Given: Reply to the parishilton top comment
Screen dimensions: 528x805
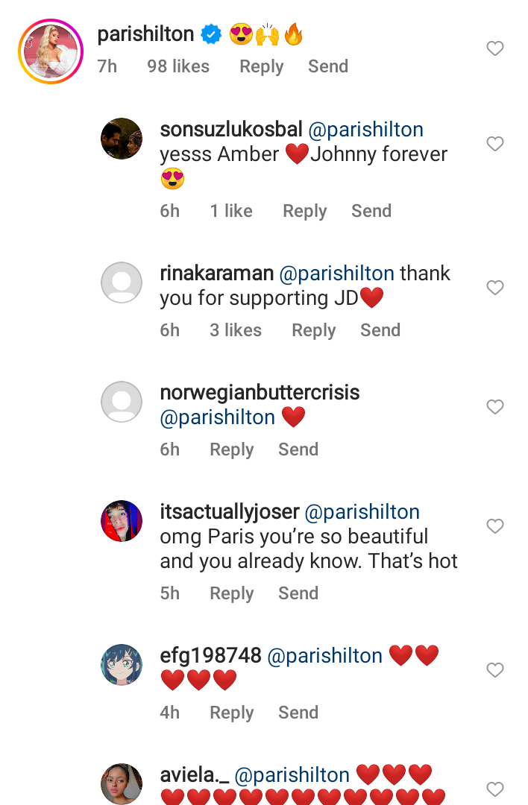Looking at the screenshot, I should [261, 66].
